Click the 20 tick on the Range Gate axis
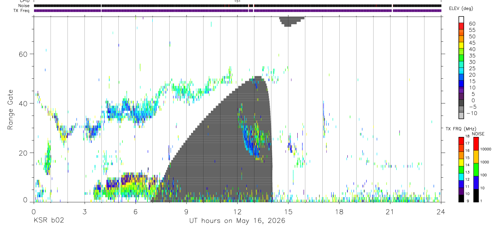The width and height of the screenshot is (496, 229). pos(23,153)
